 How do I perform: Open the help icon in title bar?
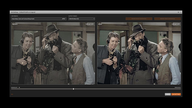click(178, 12)
